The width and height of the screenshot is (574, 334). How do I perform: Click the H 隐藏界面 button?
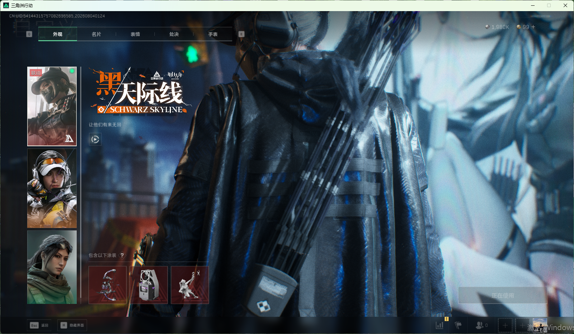(72, 325)
